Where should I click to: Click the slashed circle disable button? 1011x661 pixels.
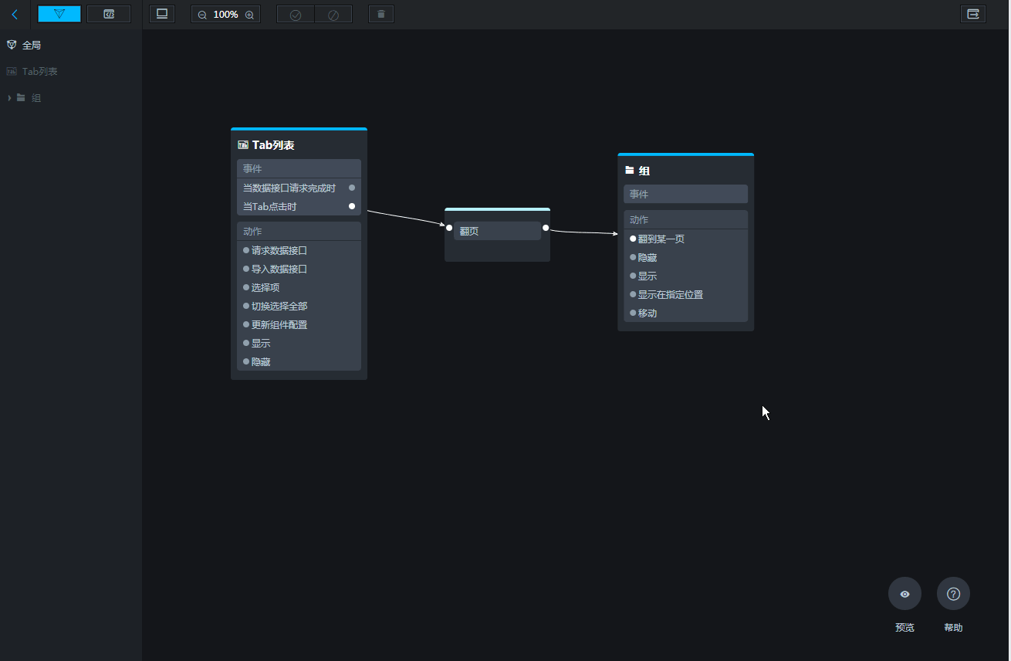(333, 15)
